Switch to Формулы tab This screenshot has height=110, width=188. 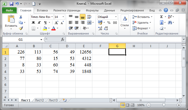click(92, 10)
